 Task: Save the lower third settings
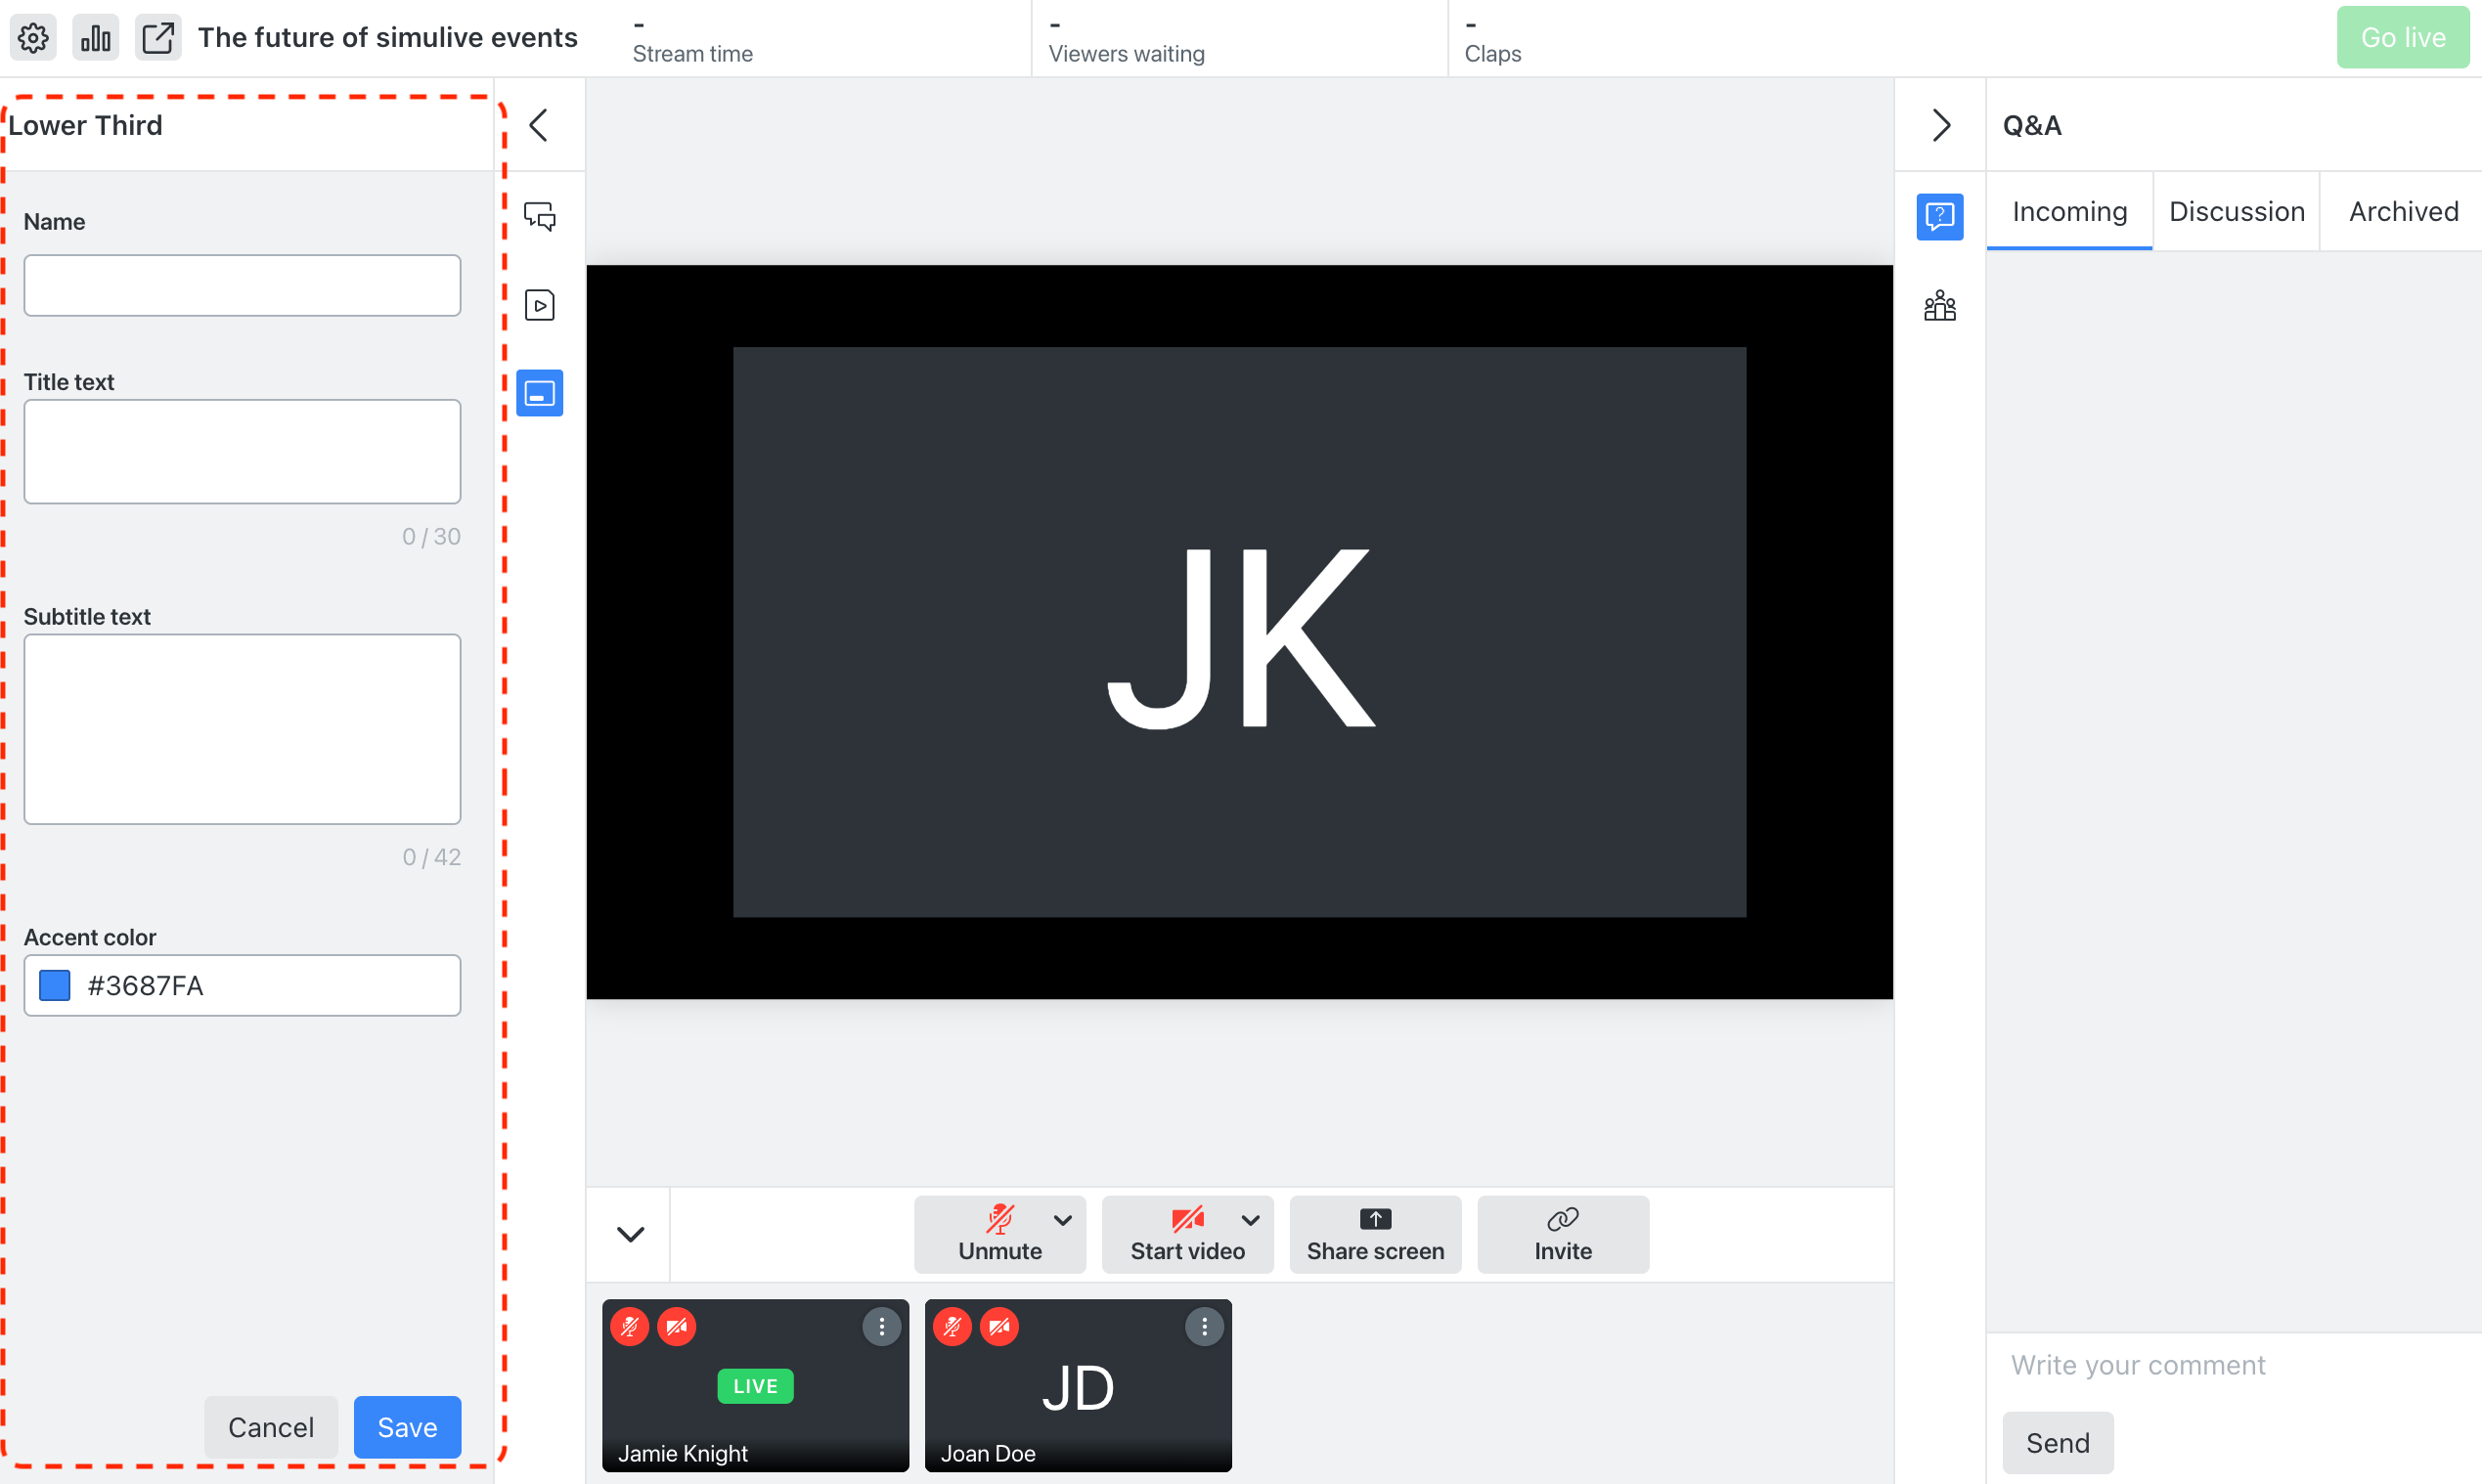[x=406, y=1427]
